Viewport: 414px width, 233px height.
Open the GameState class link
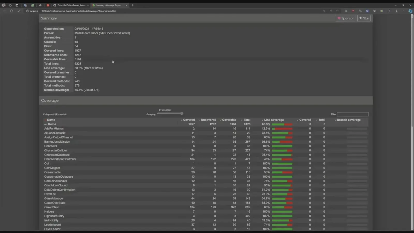[x=51, y=207]
